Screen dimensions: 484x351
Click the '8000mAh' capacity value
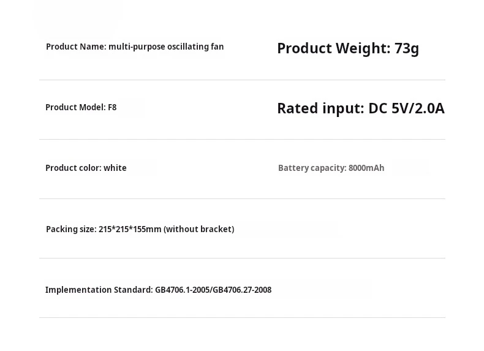click(366, 168)
